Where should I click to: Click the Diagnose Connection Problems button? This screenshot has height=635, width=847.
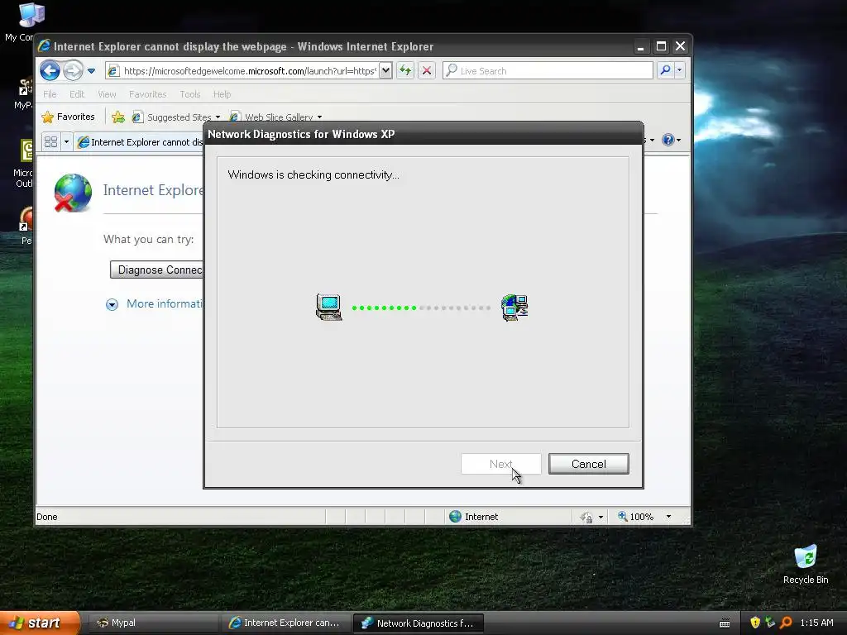[x=156, y=270]
